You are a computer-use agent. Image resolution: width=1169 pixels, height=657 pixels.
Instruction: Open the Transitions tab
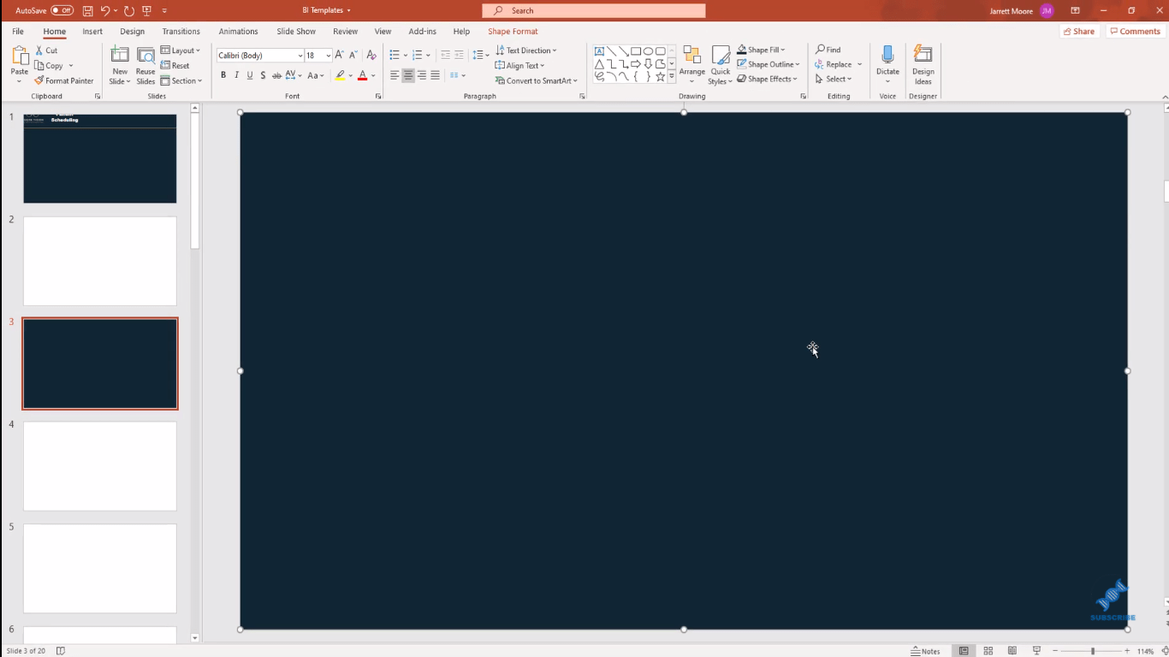click(x=181, y=32)
